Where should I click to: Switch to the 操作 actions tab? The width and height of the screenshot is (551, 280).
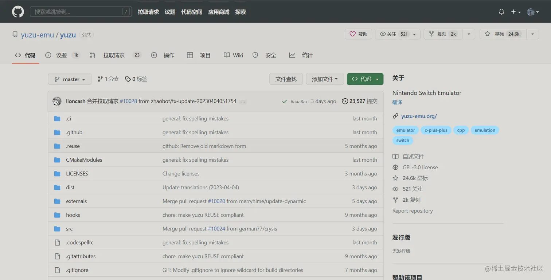[x=163, y=55]
